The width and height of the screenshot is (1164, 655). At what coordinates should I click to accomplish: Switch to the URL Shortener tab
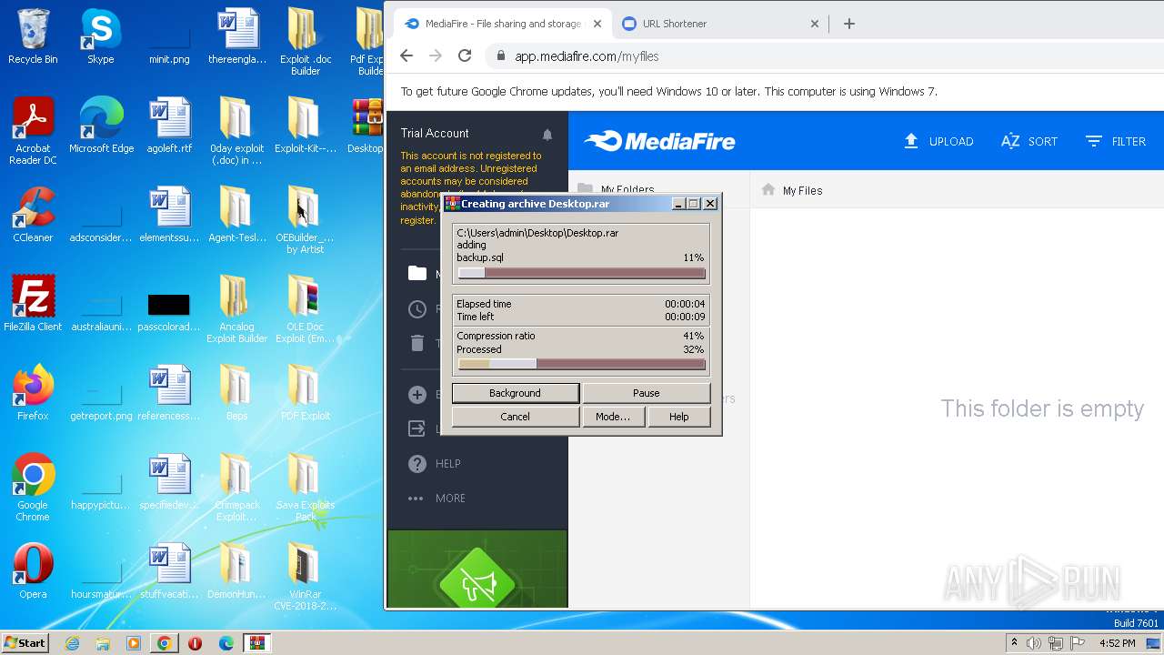tap(720, 24)
